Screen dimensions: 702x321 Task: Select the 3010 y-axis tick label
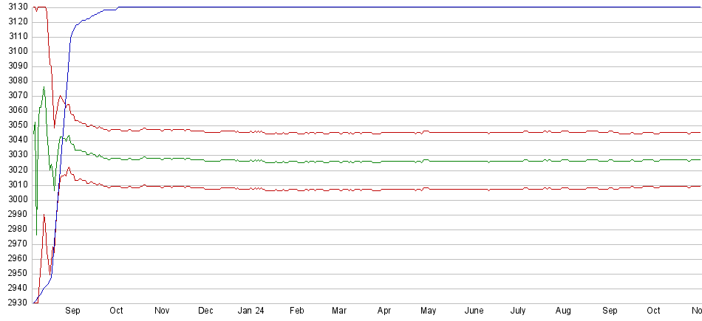(x=16, y=184)
